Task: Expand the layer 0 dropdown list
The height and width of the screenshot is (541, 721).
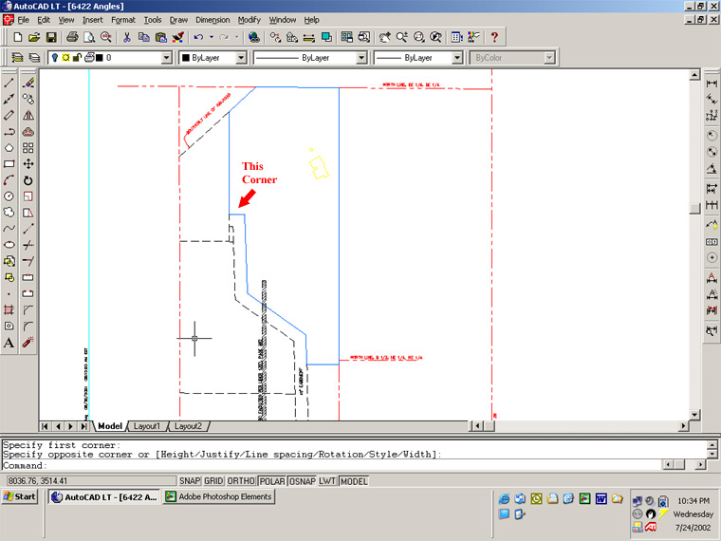Action: pos(164,58)
